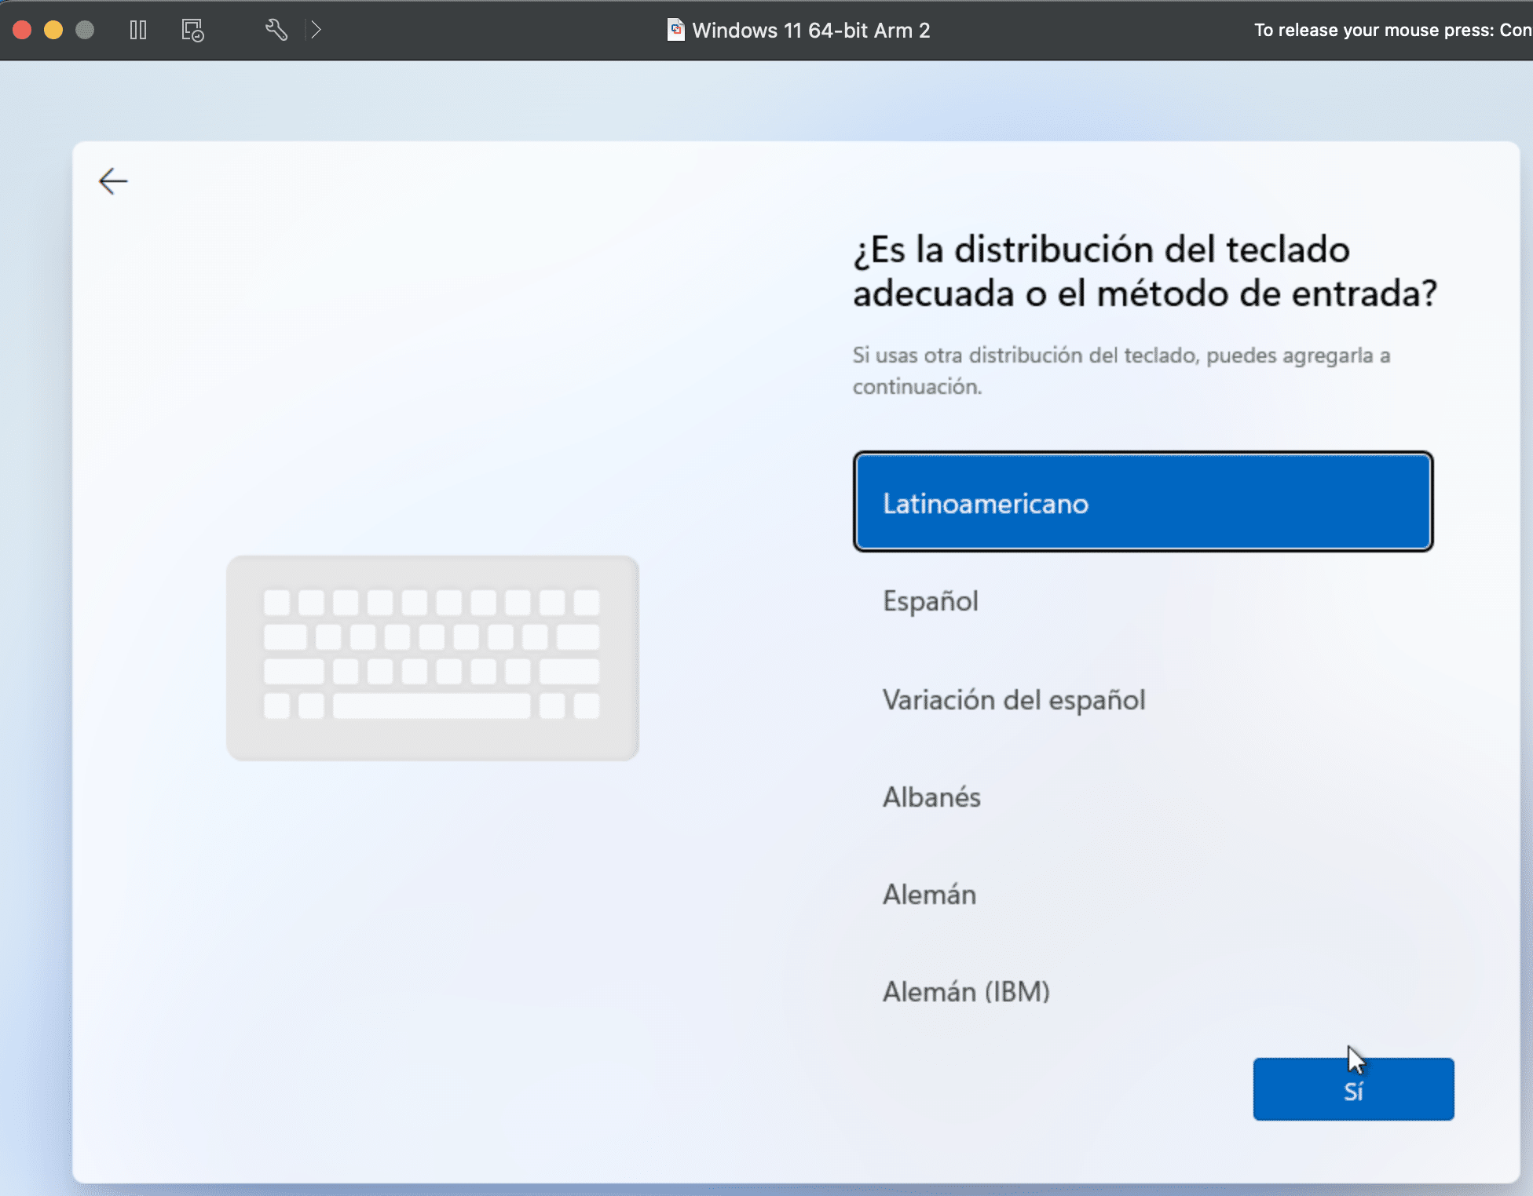This screenshot has height=1196, width=1533.
Task: Open virtual machine settings with the wrench icon
Action: click(276, 30)
